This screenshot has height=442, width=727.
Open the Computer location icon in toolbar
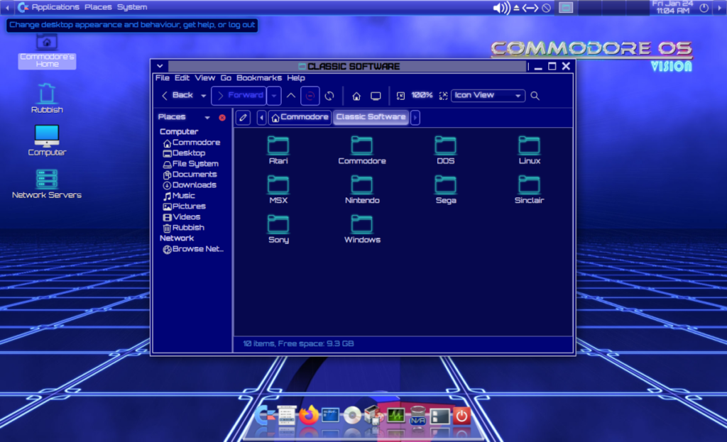tap(376, 96)
